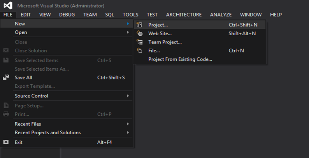Image resolution: width=309 pixels, height=158 pixels.
Task: Select New in the File menu
Action: pyautogui.click(x=67, y=24)
